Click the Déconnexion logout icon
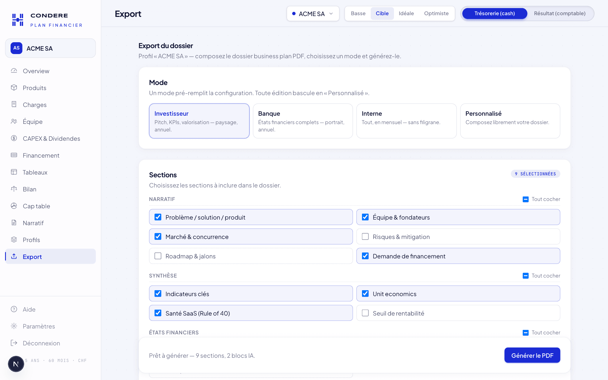This screenshot has width=608, height=380. pyautogui.click(x=14, y=343)
